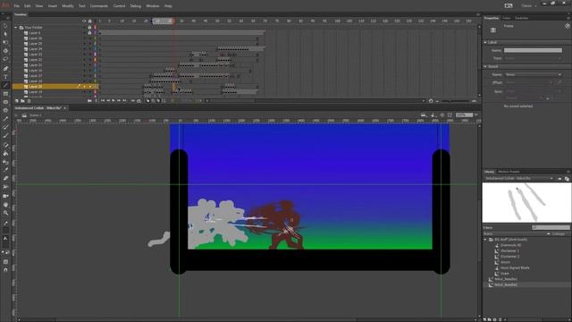The width and height of the screenshot is (572, 322).
Task: Select the PolyStar tool
Action: tap(5, 110)
